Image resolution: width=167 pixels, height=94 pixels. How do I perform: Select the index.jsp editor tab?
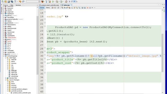pyautogui.click(x=67, y=5)
